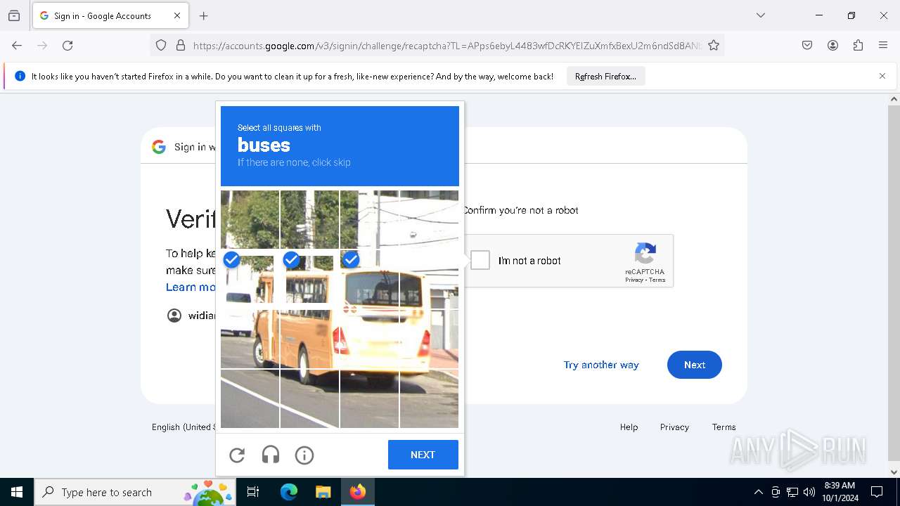Open a new browser tab
The image size is (900, 506).
tap(204, 15)
